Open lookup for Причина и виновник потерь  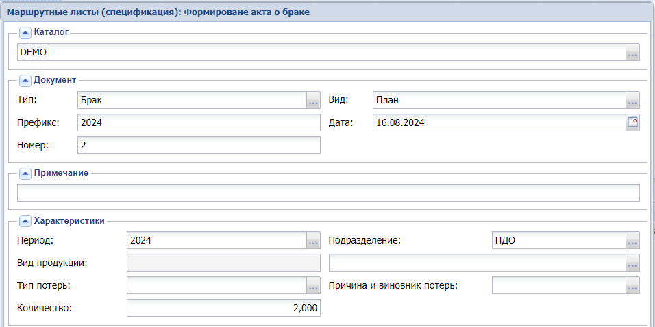coord(632,286)
